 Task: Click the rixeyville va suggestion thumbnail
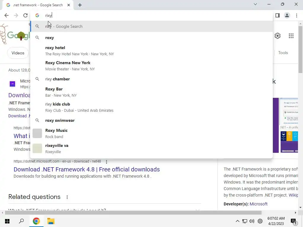[x=37, y=148]
